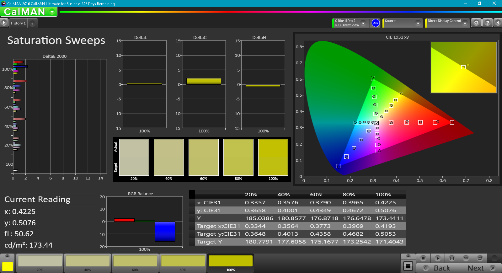Click the single-read bracket icon
This screenshot has width=502, height=273.
pyautogui.click(x=452, y=258)
